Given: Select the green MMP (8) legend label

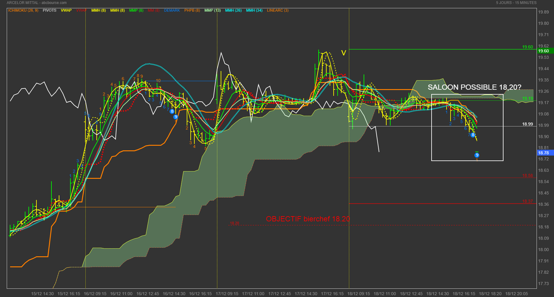Looking at the screenshot, I should [136, 10].
